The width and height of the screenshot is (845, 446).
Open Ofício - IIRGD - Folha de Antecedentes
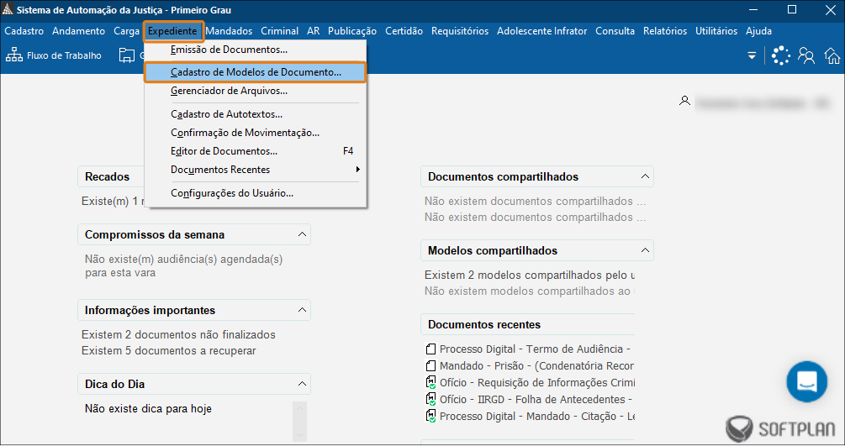point(535,399)
